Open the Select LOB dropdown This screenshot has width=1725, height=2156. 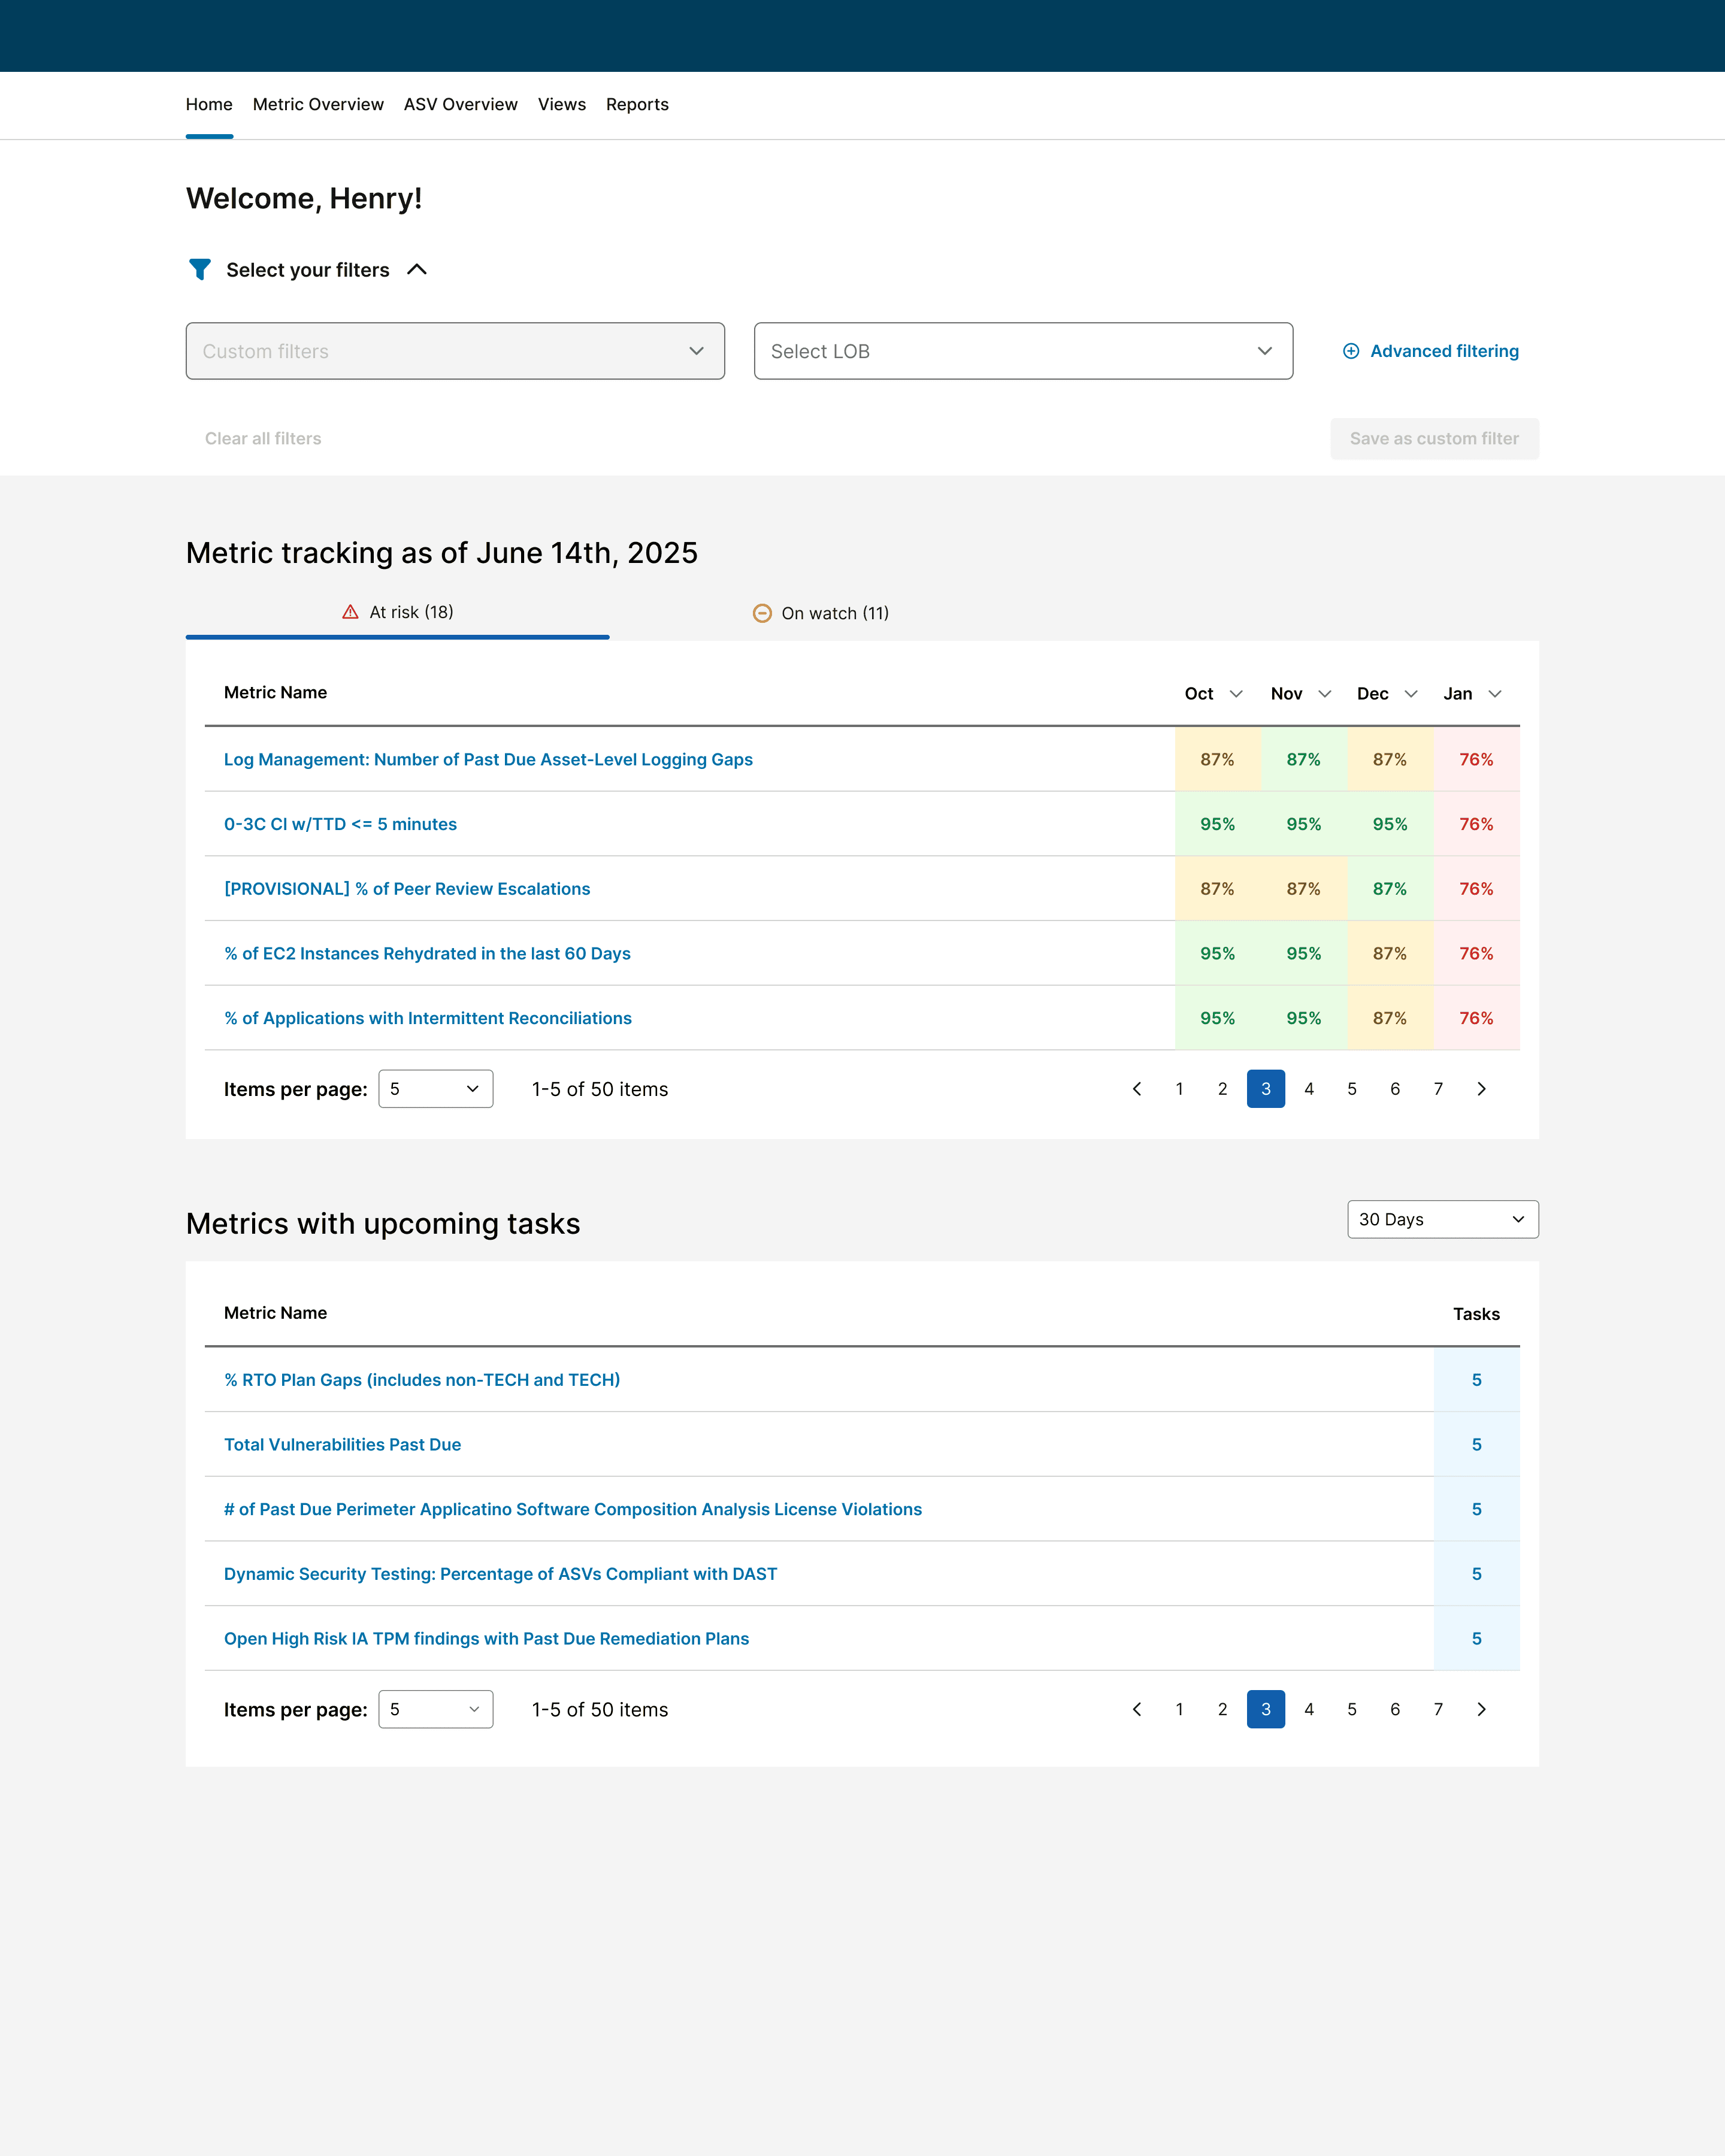[x=1022, y=351]
